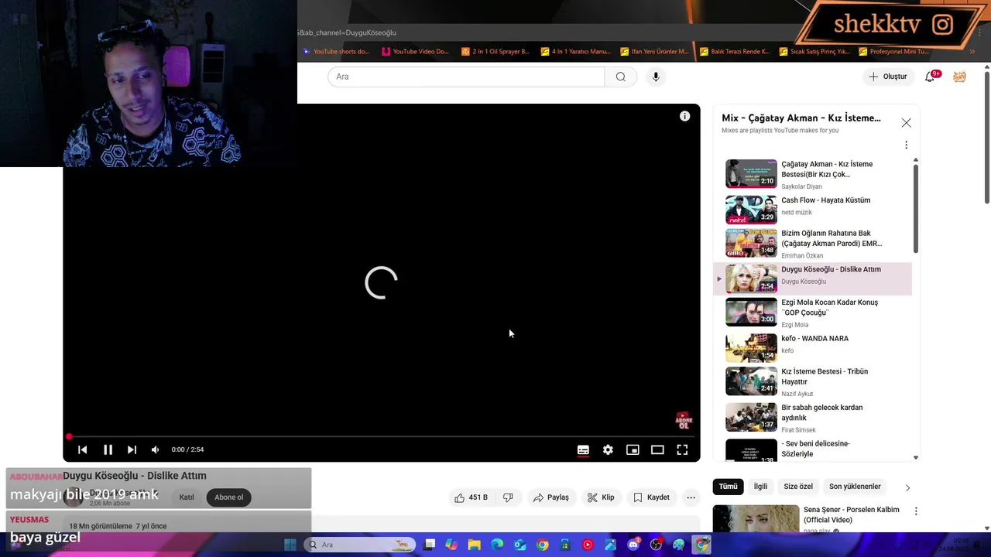The height and width of the screenshot is (557, 991).
Task: Play Bizim Oğlanın Rahatına Bak parody
Action: [812, 243]
